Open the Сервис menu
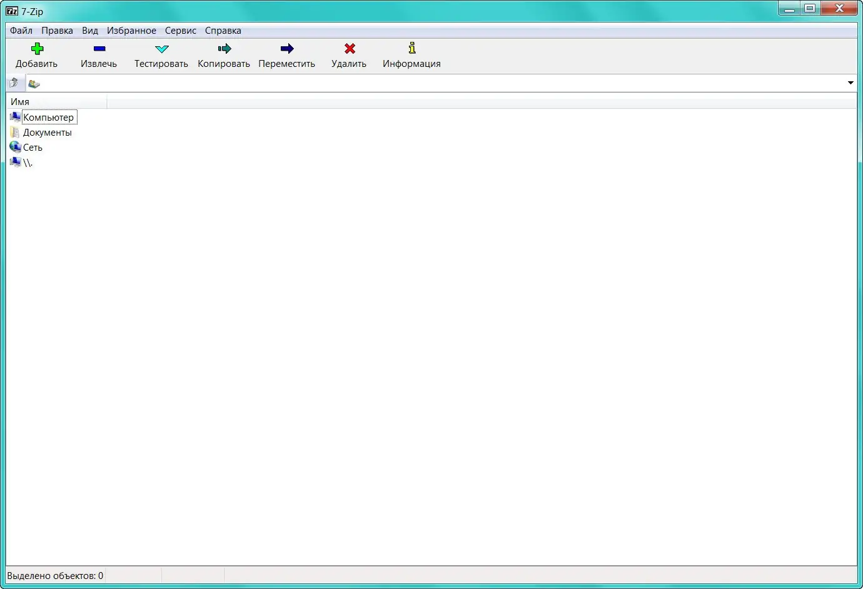Image resolution: width=863 pixels, height=589 pixels. coord(181,31)
